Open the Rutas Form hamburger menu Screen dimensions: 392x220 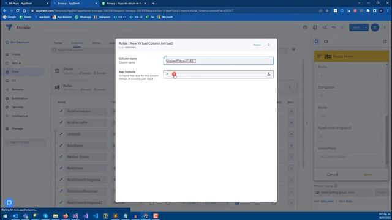319,56
